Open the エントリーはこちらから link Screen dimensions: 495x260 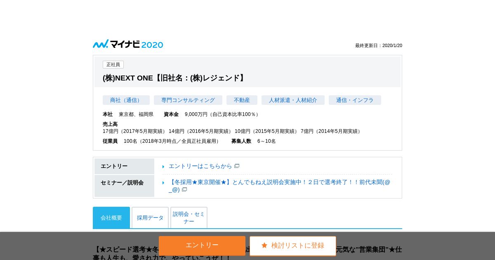coord(200,166)
